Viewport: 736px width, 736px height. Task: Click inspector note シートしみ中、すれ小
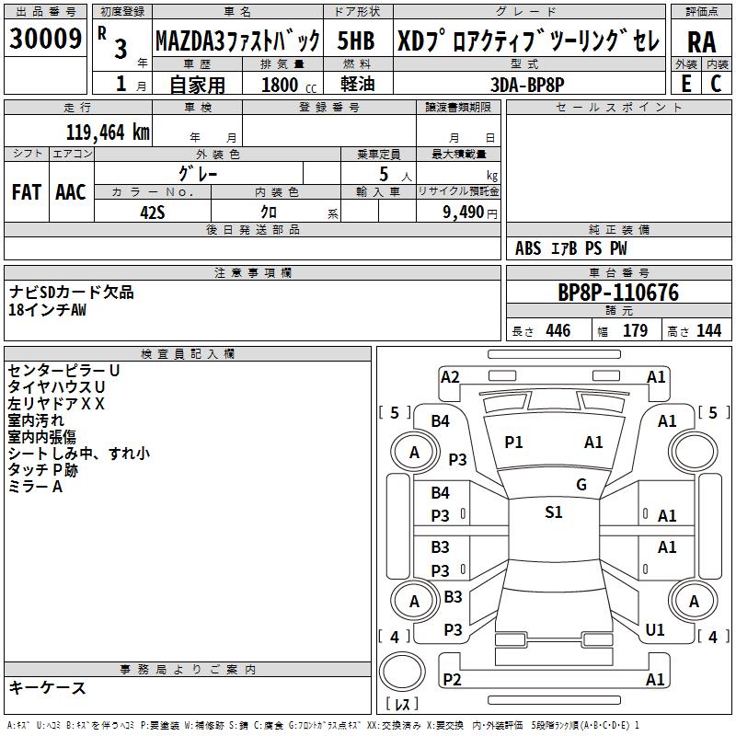click(x=78, y=454)
